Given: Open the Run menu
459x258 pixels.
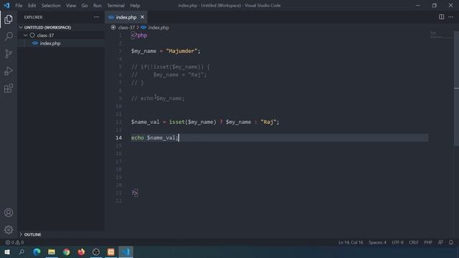Looking at the screenshot, I should [x=98, y=5].
